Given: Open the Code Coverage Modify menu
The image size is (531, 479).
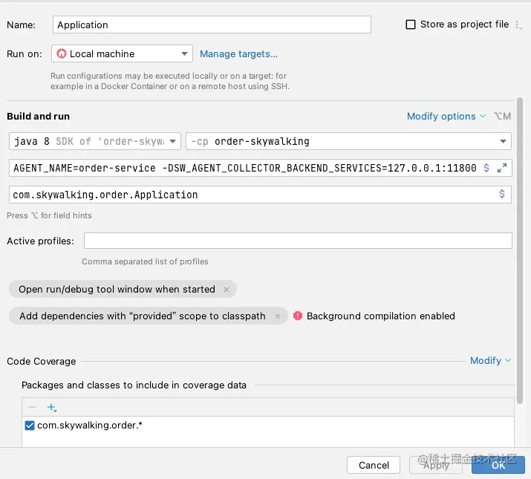Looking at the screenshot, I should [490, 361].
